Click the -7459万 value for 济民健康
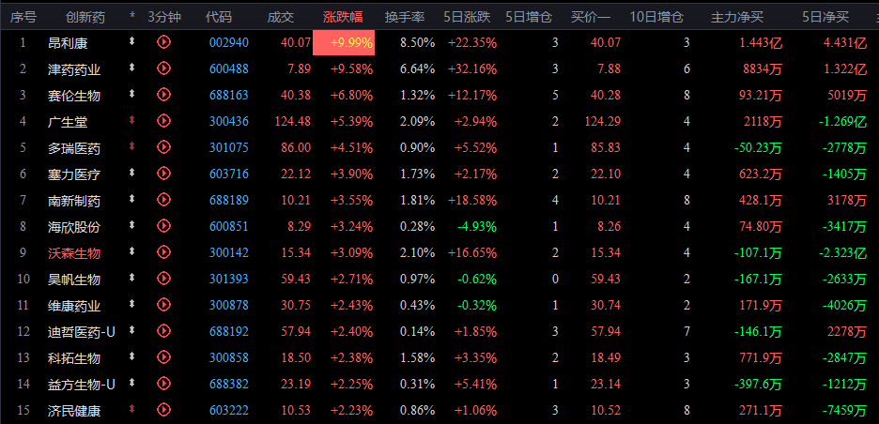Viewport: 879px width, 424px height. [x=845, y=410]
